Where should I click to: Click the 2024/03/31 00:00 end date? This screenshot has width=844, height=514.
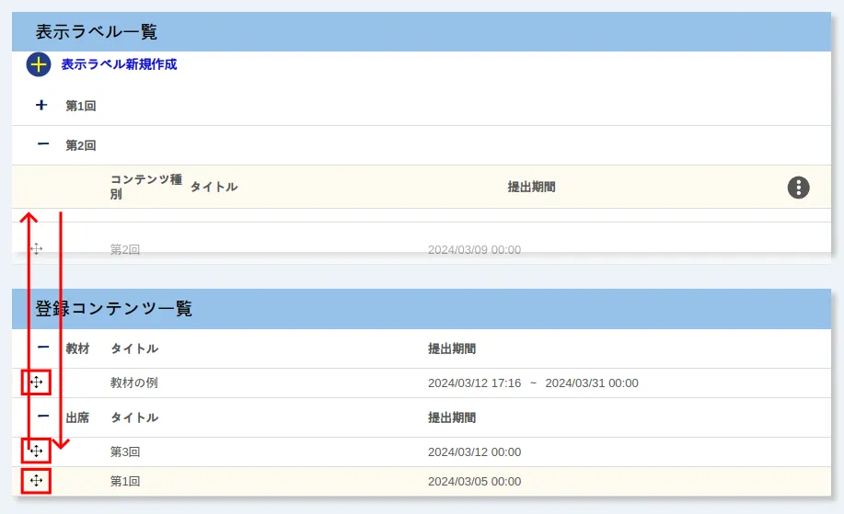(591, 383)
